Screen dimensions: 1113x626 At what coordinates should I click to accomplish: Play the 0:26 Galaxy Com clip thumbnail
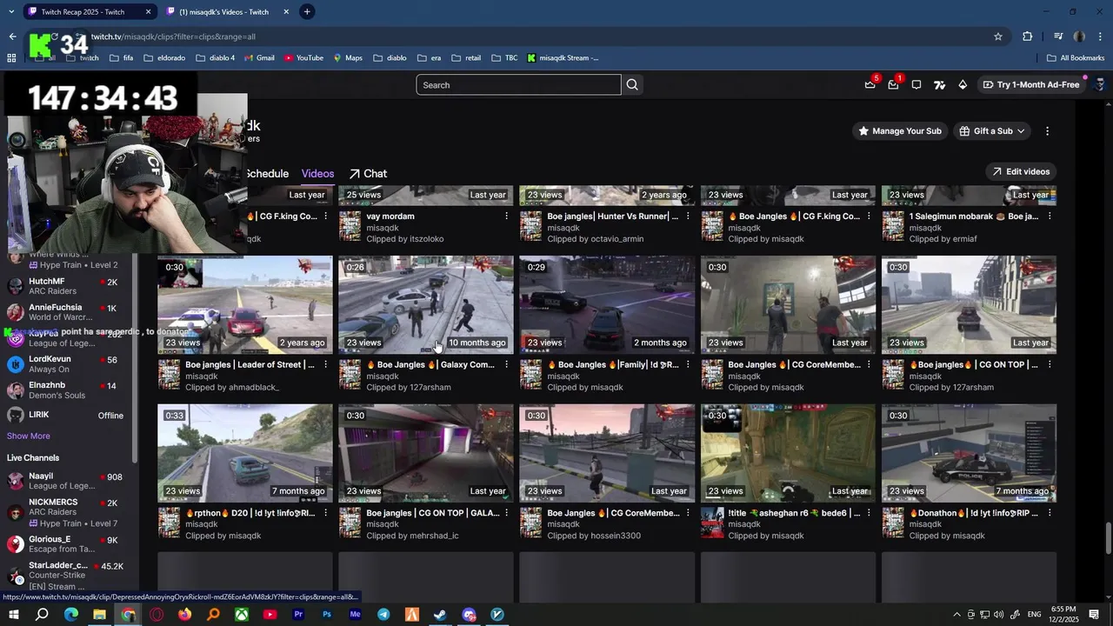426,305
